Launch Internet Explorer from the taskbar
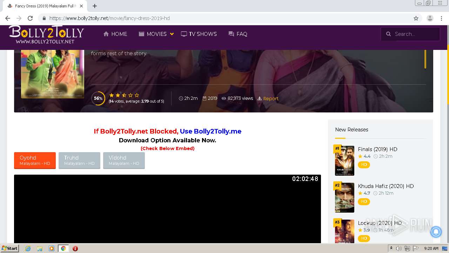 click(x=28, y=248)
